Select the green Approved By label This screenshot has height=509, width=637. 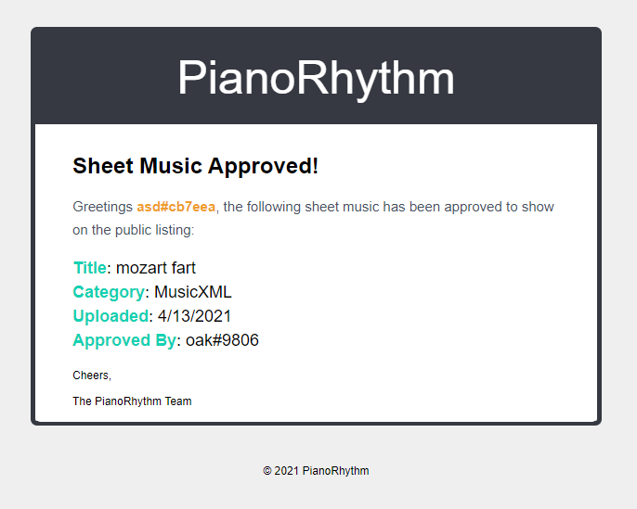[124, 340]
